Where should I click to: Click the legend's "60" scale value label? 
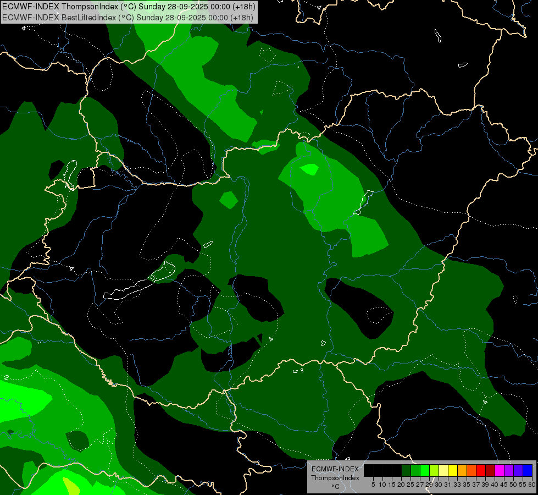(x=531, y=485)
